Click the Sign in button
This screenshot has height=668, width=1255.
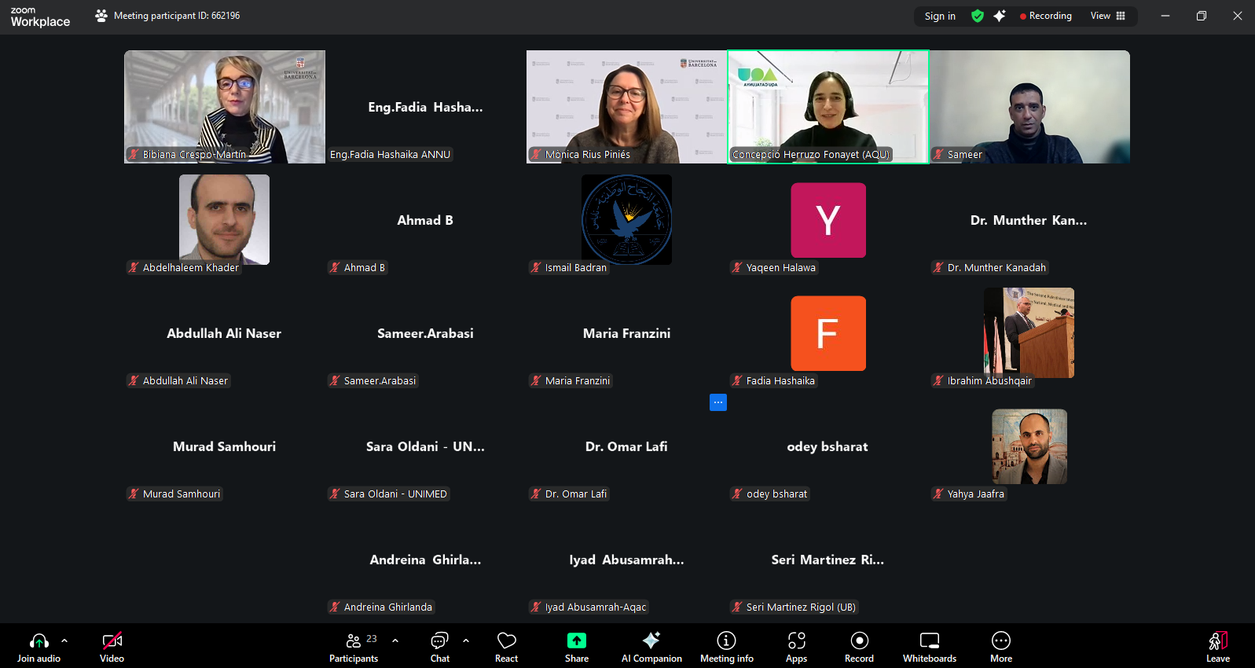pyautogui.click(x=940, y=16)
